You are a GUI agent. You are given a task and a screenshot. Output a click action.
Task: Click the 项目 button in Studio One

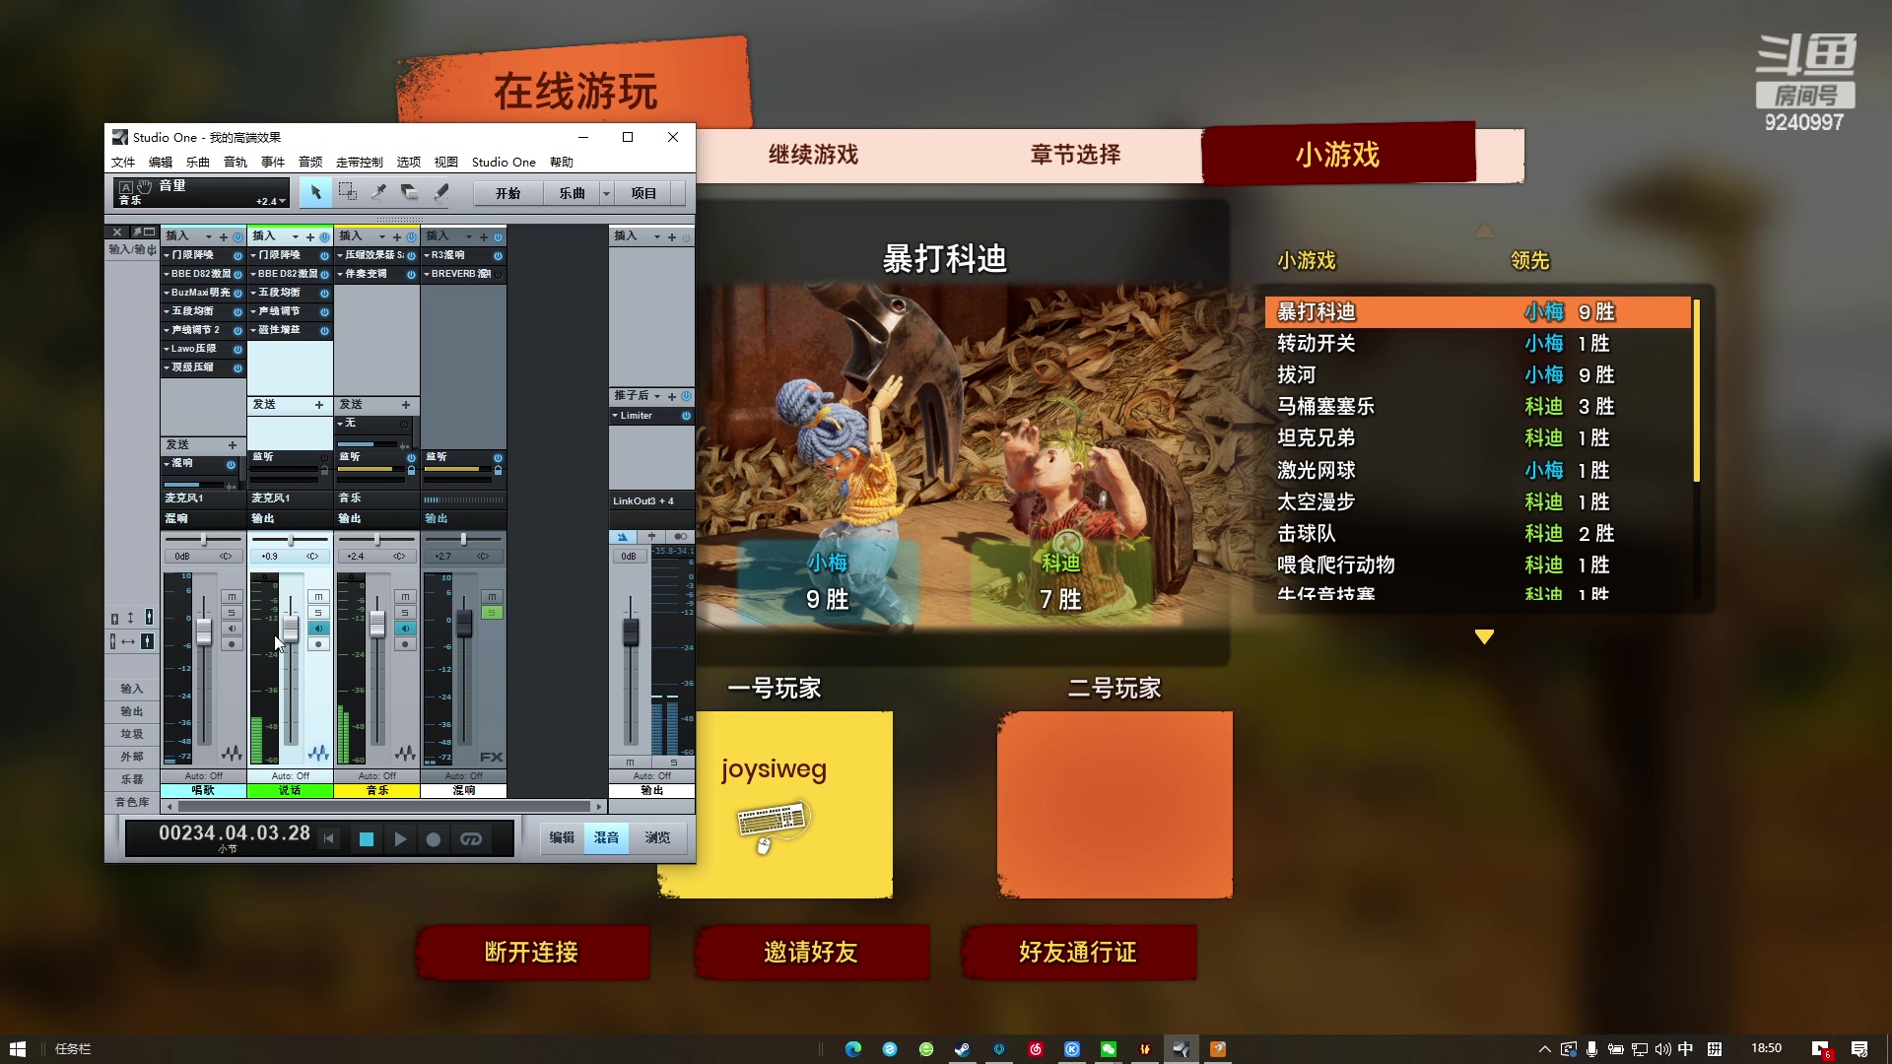(x=643, y=193)
